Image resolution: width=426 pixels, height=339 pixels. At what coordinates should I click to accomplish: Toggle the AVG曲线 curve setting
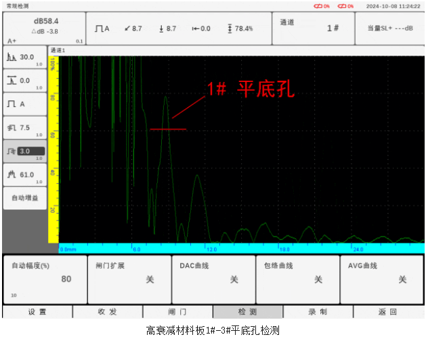pos(381,279)
